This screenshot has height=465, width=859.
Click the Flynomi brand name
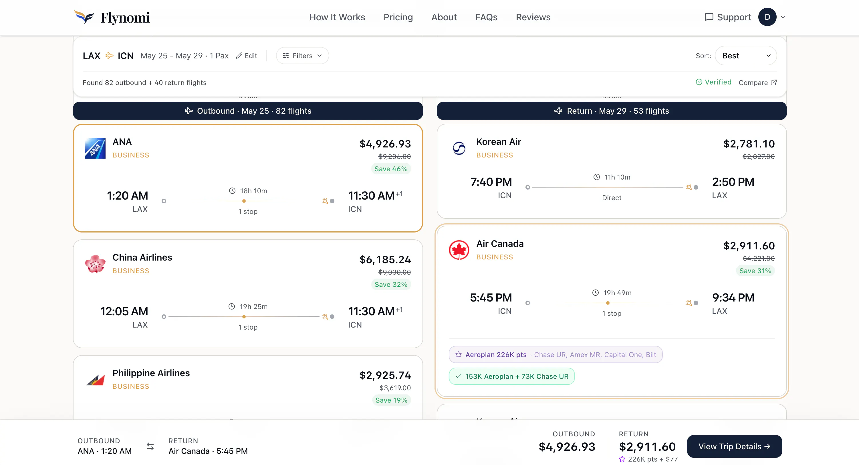(125, 18)
